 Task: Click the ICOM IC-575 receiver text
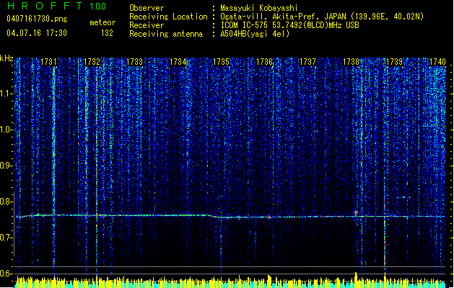pyautogui.click(x=289, y=25)
